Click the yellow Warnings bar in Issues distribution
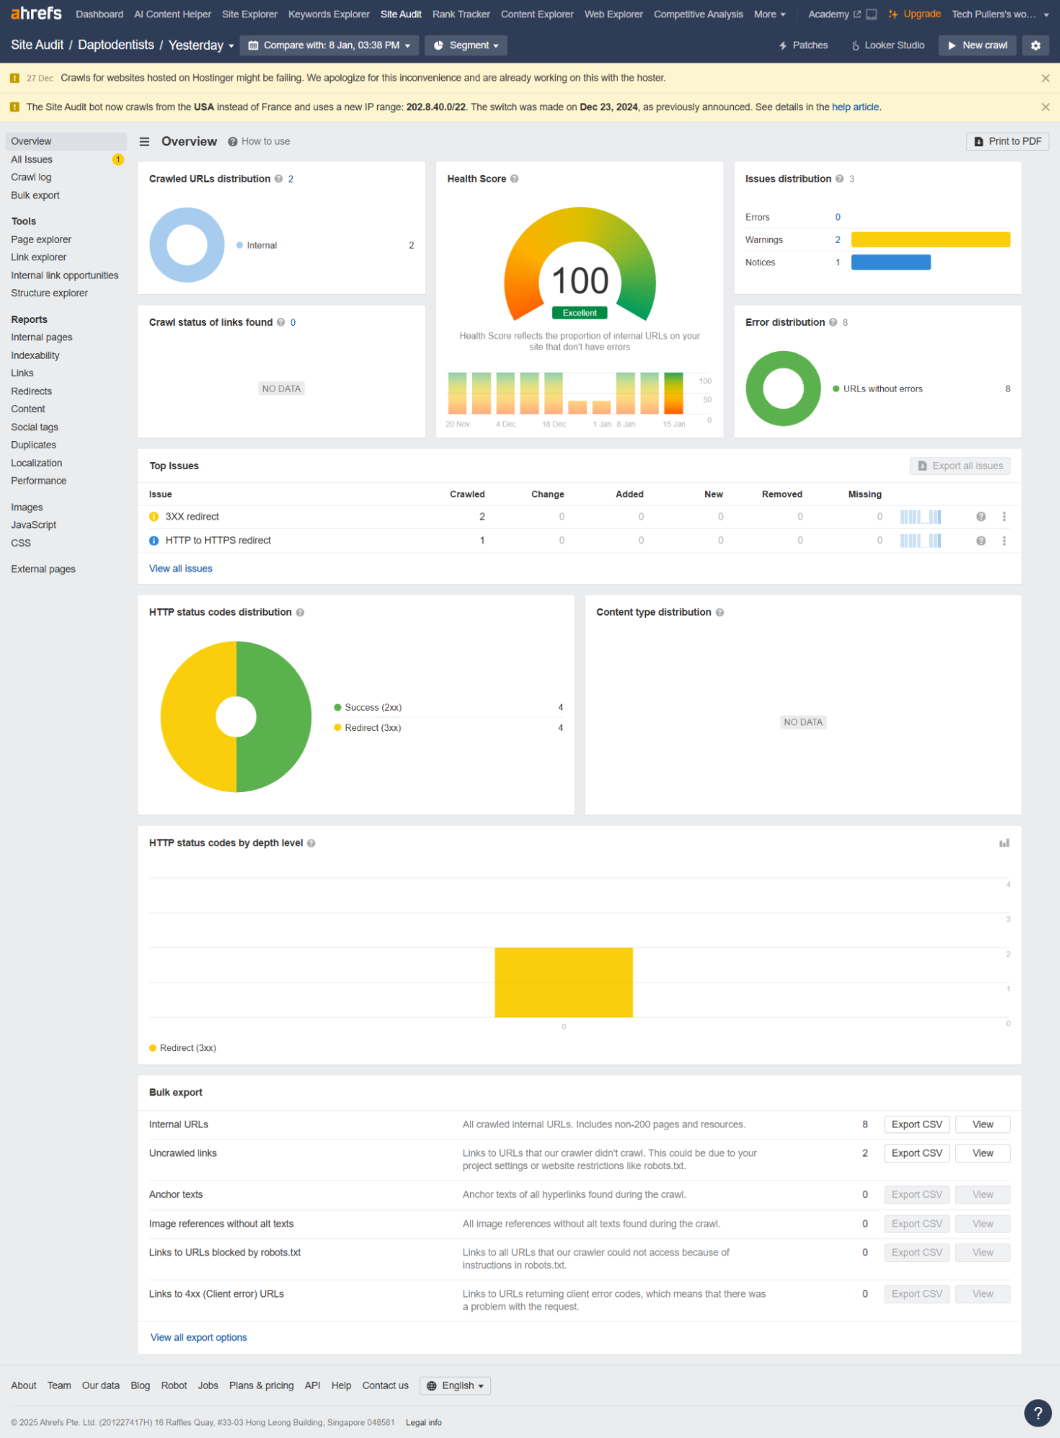The width and height of the screenshot is (1060, 1438). 930,240
